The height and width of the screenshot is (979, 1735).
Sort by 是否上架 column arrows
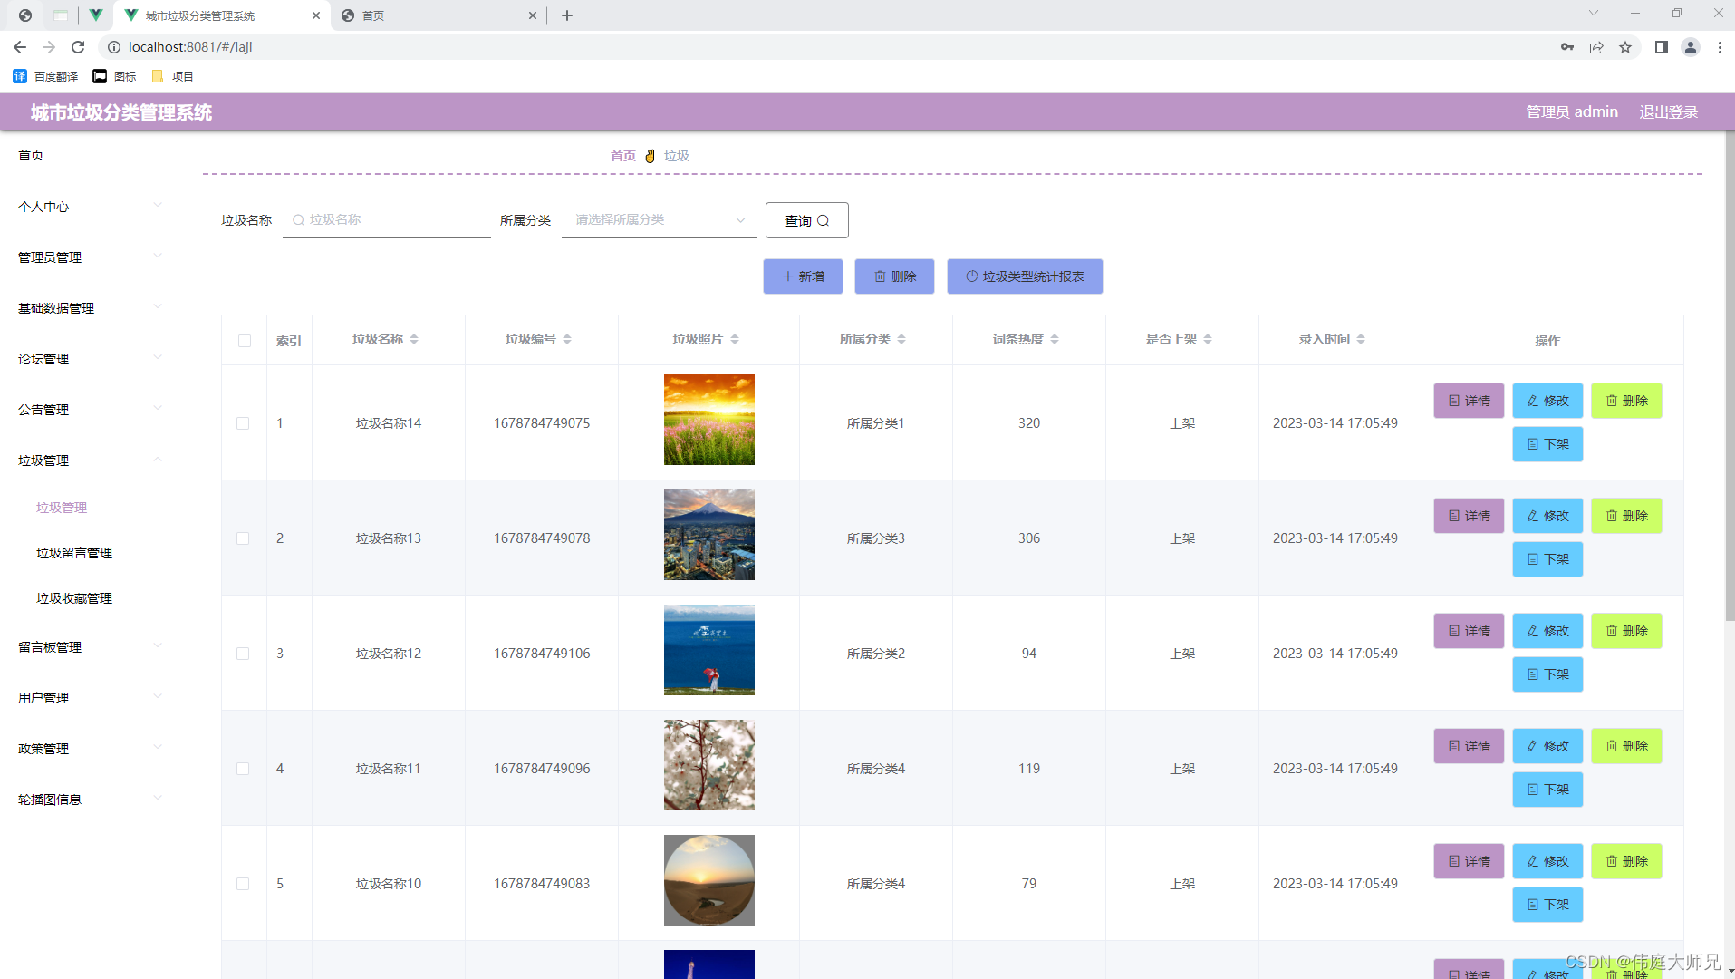pos(1208,339)
